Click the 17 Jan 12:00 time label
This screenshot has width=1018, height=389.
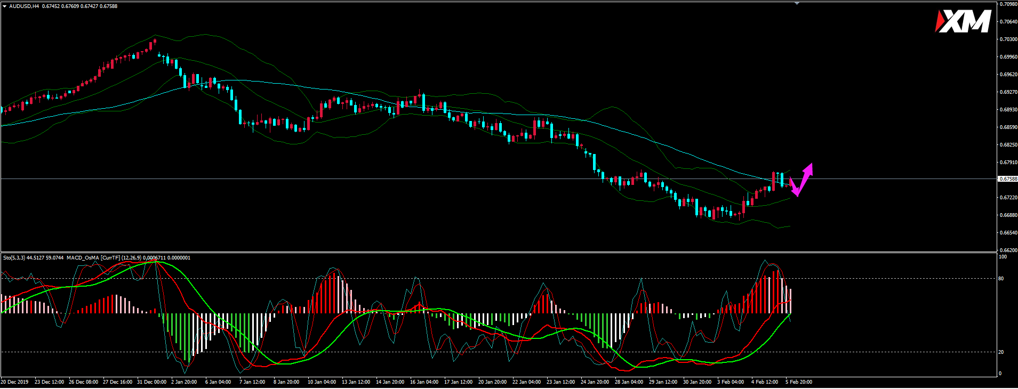pos(459,382)
